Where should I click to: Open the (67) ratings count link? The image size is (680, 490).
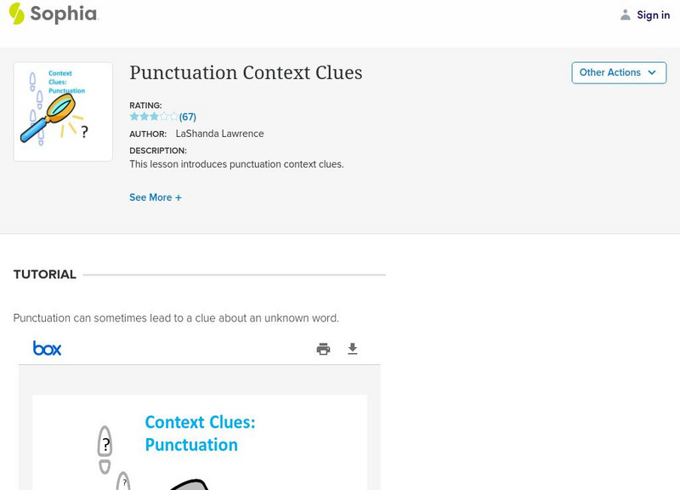coord(188,117)
